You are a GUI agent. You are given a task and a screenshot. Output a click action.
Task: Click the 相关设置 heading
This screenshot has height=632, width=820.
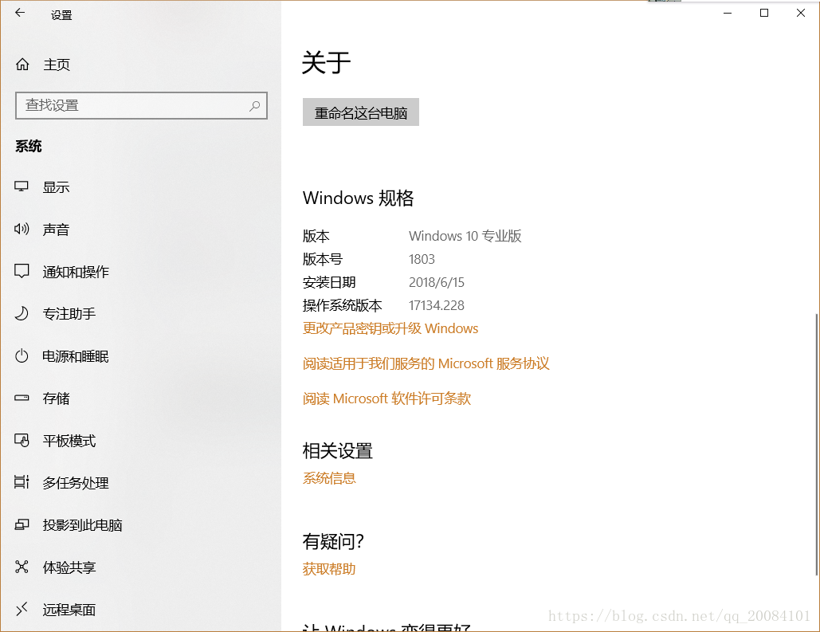337,450
